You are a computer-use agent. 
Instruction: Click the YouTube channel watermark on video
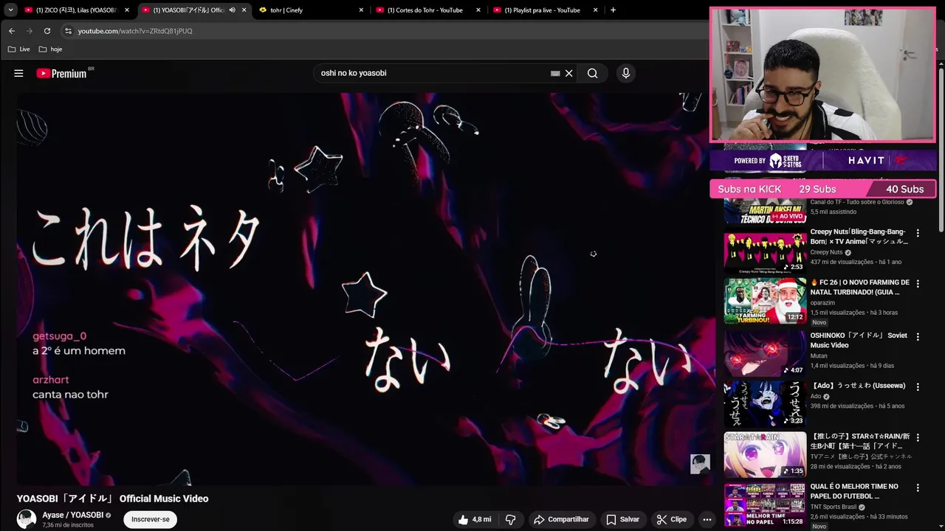pyautogui.click(x=700, y=464)
